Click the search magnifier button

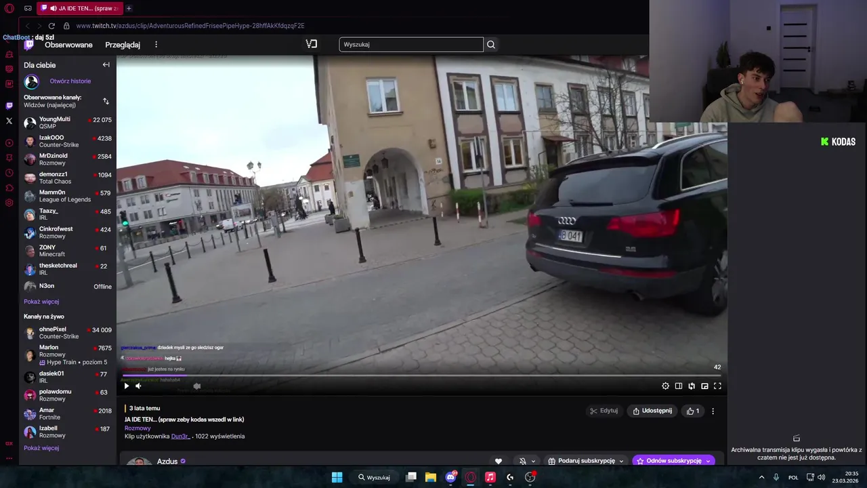tap(491, 45)
